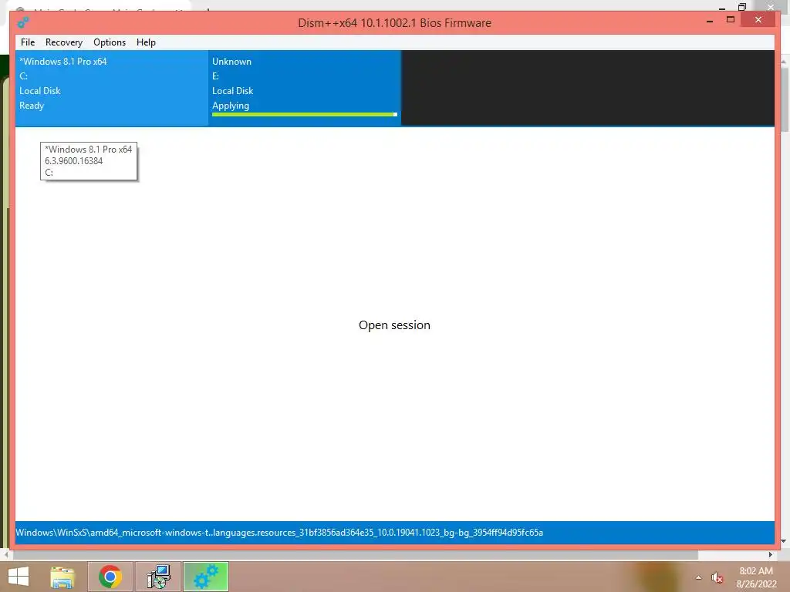Click the background window's down scroll arrow

[784, 542]
